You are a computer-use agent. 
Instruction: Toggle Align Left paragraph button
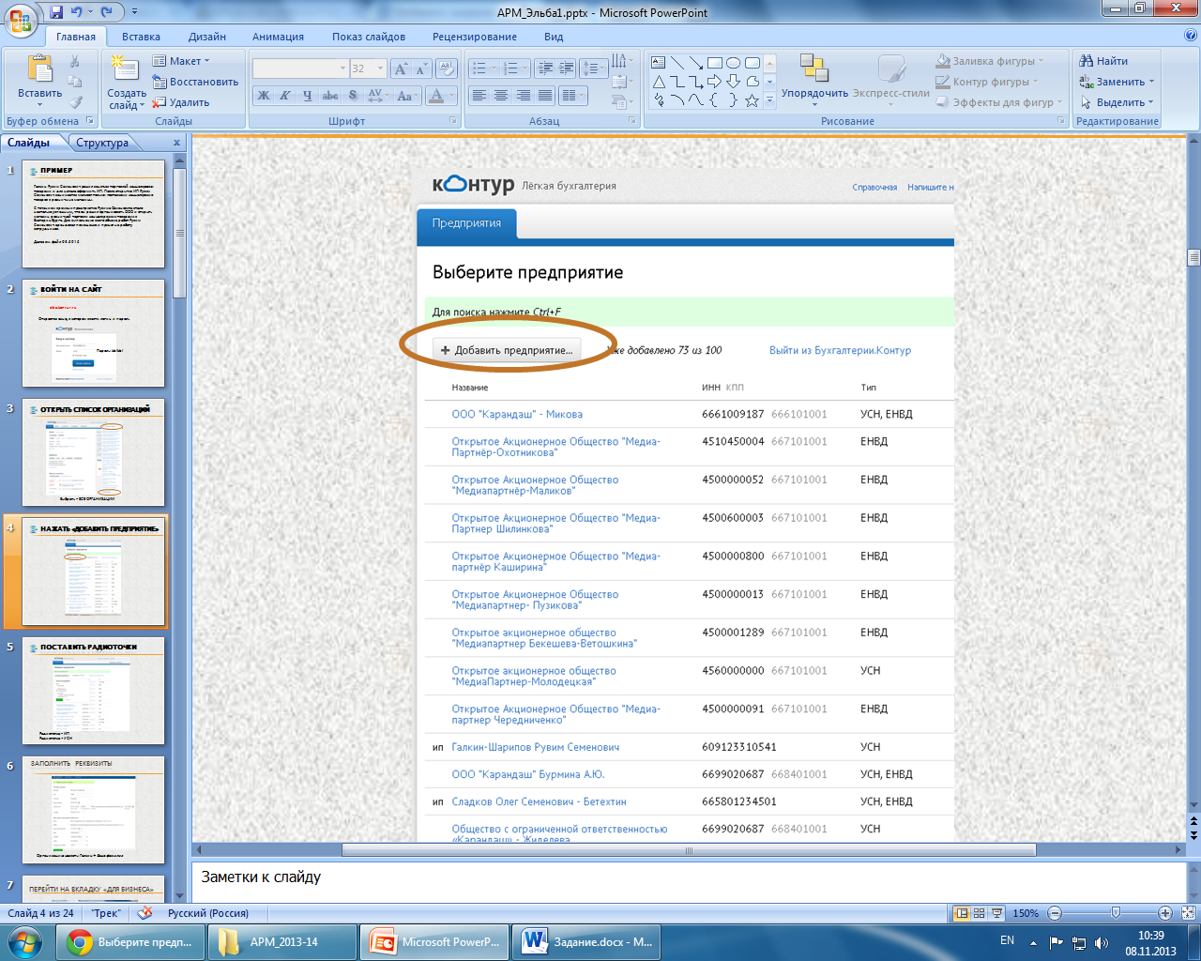[x=479, y=96]
